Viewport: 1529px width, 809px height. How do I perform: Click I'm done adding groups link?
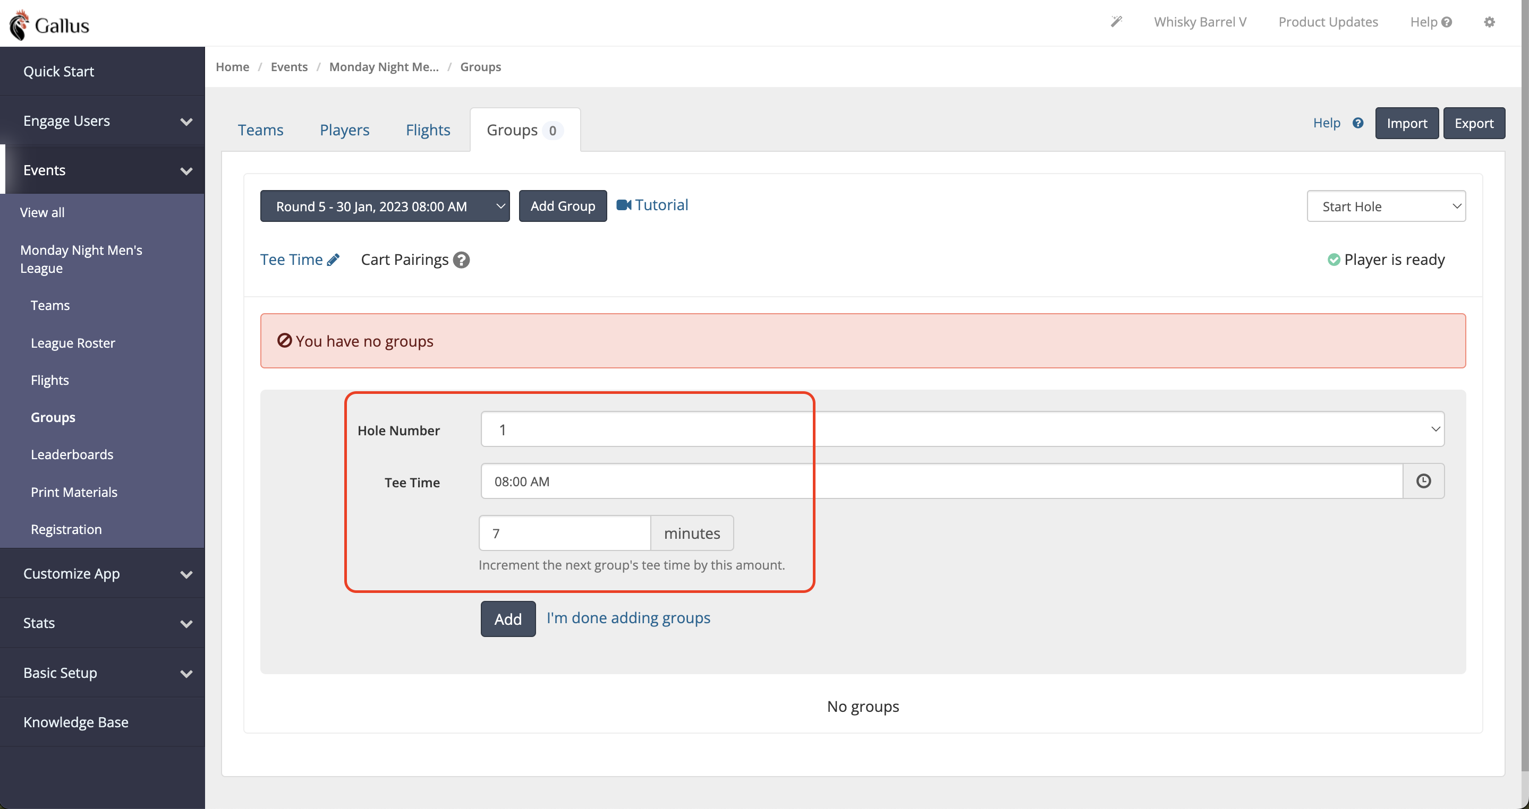click(x=628, y=617)
